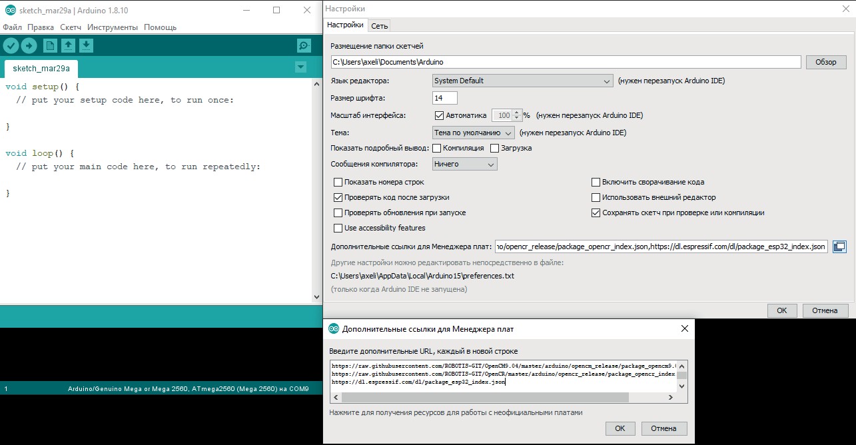Click the board URLs edit window icon
This screenshot has width=856, height=445.
(839, 247)
